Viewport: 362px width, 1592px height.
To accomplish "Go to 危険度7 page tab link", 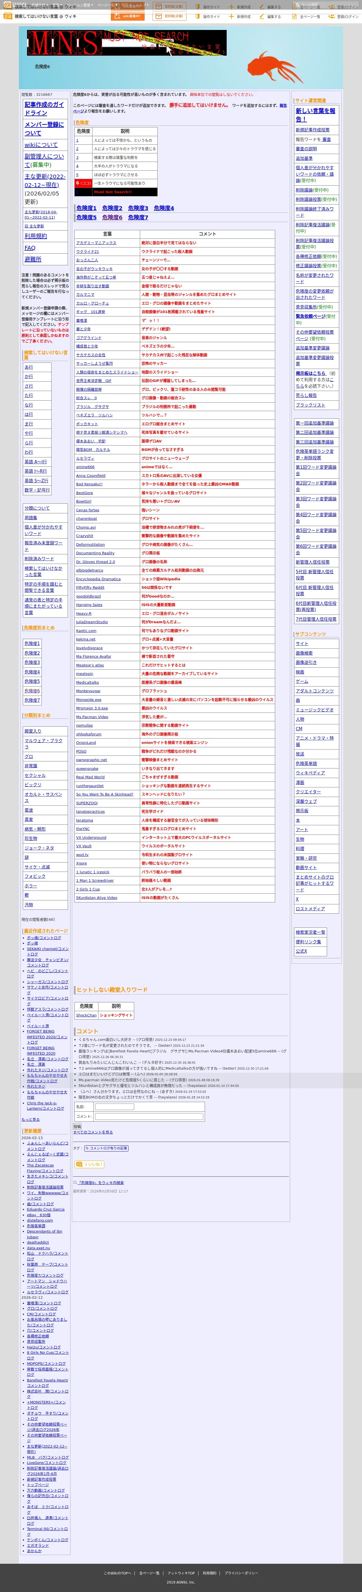I will click(x=138, y=218).
